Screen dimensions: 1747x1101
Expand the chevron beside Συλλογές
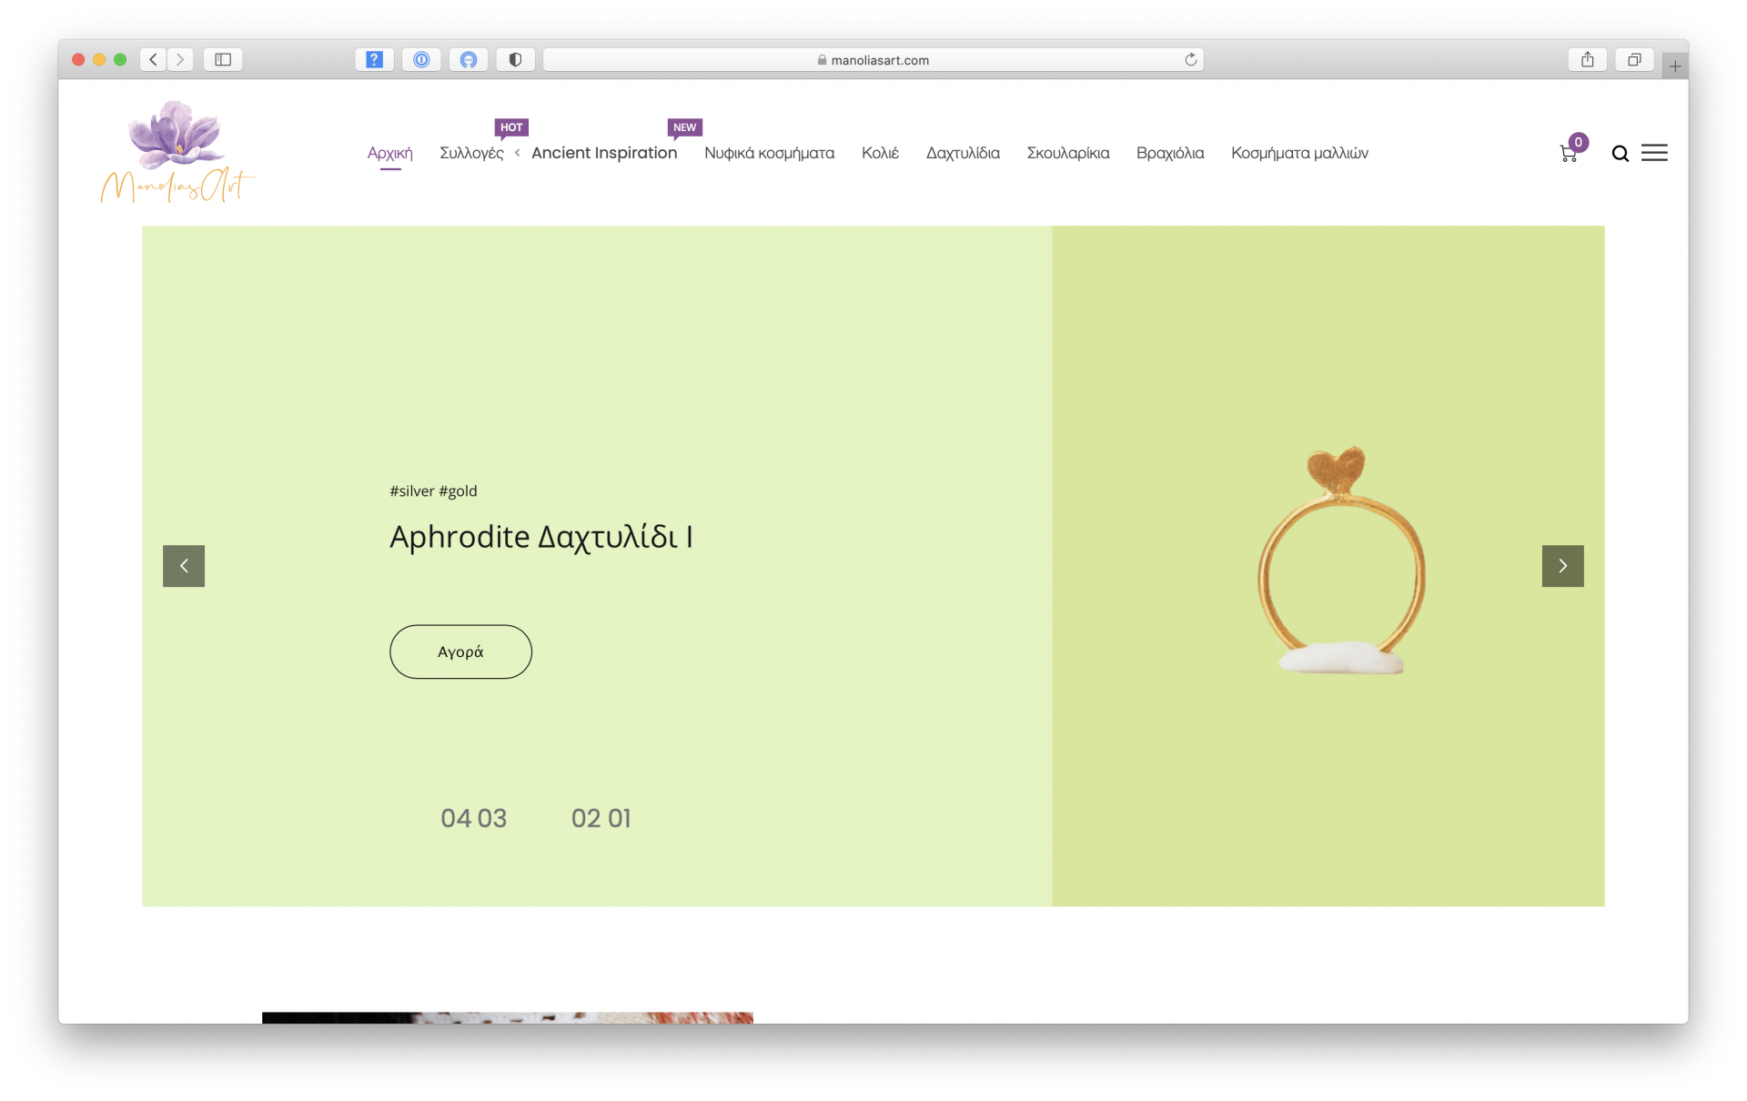point(518,153)
